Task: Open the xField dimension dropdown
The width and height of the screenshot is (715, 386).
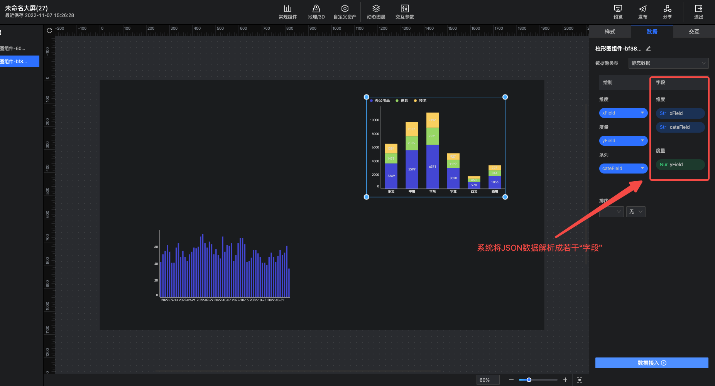Action: tap(623, 113)
